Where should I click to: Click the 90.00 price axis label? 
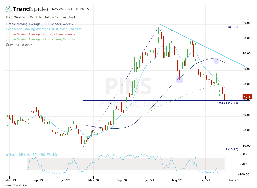[247, 23]
